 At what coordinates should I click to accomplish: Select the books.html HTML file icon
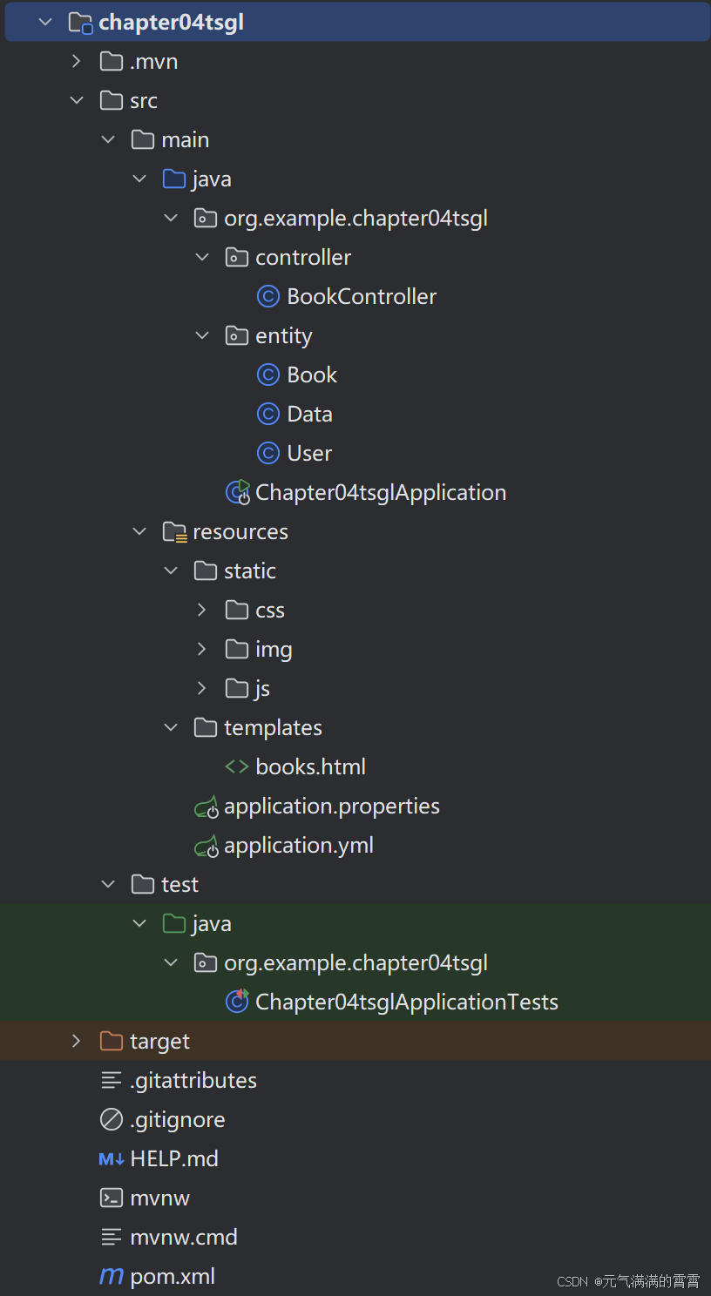[x=237, y=766]
